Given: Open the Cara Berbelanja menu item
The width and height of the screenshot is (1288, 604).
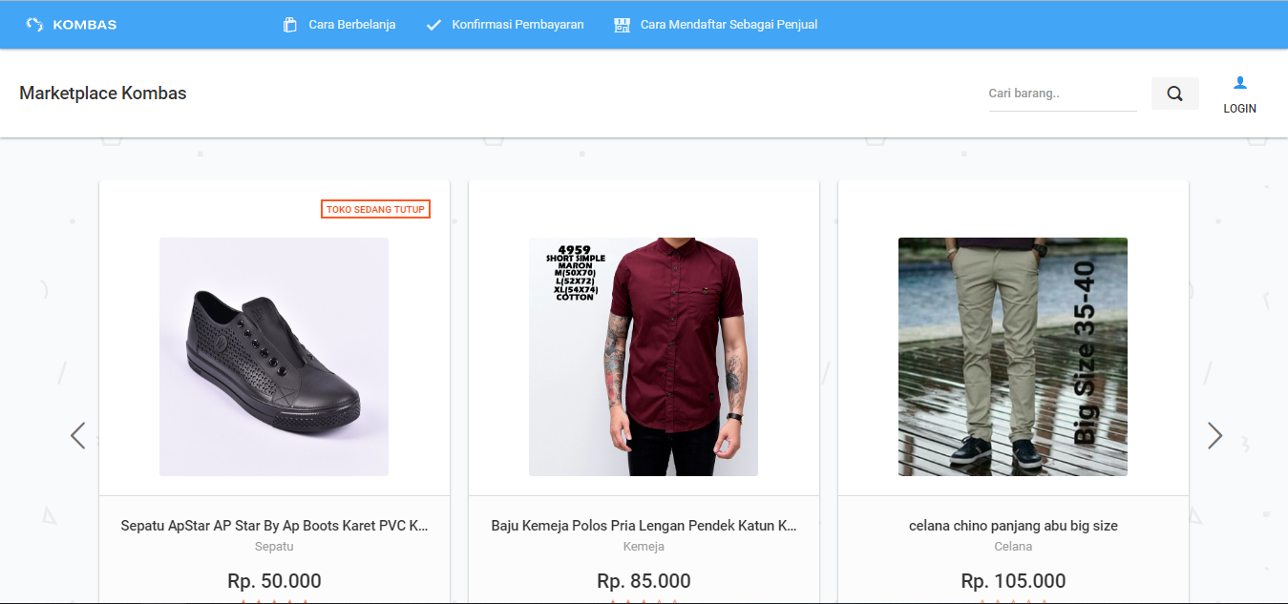Looking at the screenshot, I should [x=351, y=25].
